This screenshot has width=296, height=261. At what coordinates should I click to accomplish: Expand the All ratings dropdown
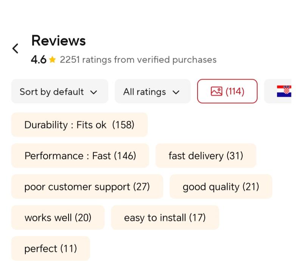[x=152, y=92]
